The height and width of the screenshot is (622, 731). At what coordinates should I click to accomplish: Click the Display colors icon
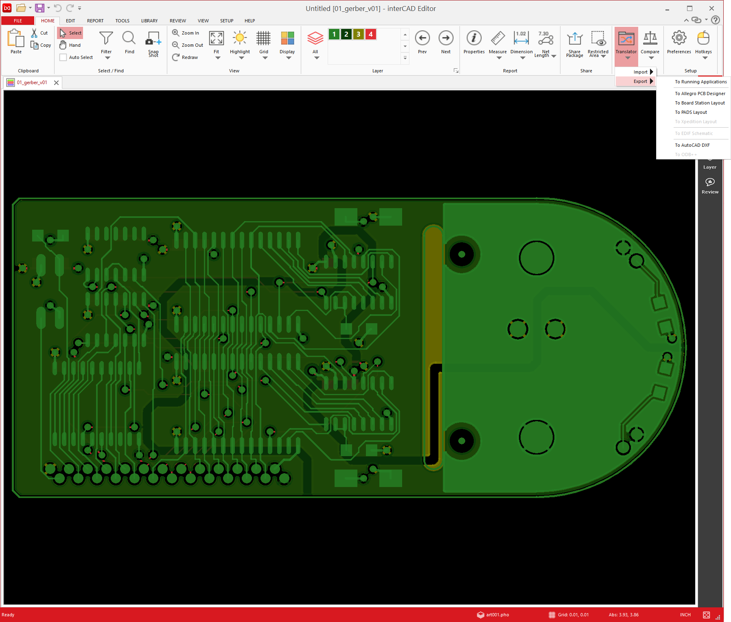287,38
